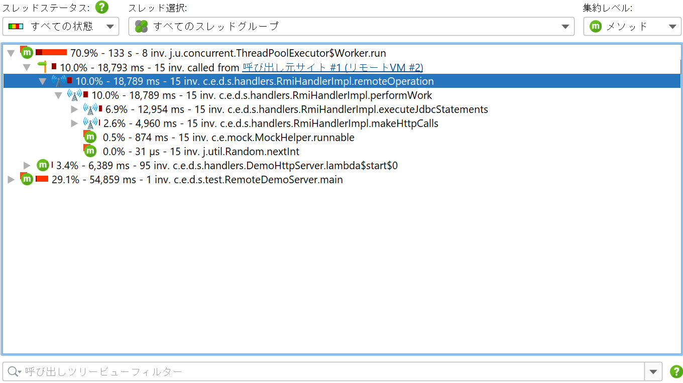Click thread status color icon in すべての状態
This screenshot has height=383, width=683.
click(16, 27)
